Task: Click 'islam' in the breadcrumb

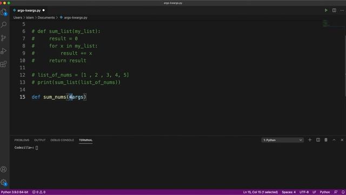Action: click(30, 18)
